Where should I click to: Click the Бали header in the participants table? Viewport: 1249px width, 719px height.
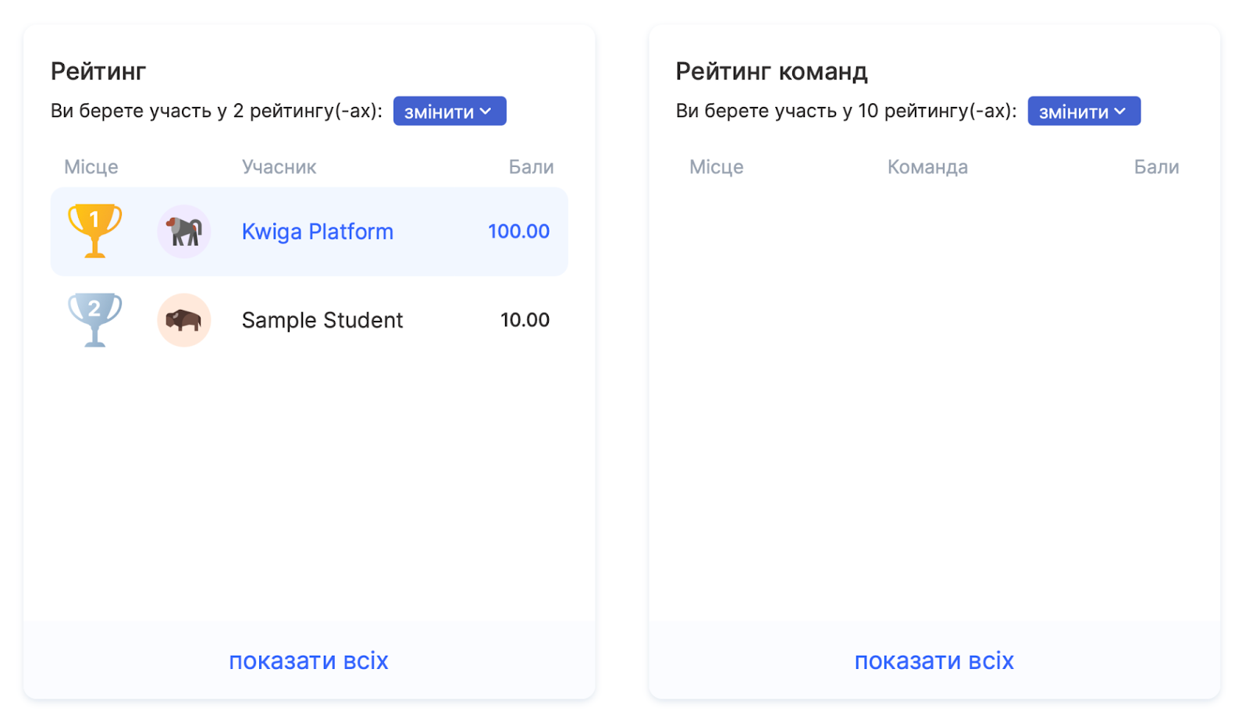tap(531, 167)
